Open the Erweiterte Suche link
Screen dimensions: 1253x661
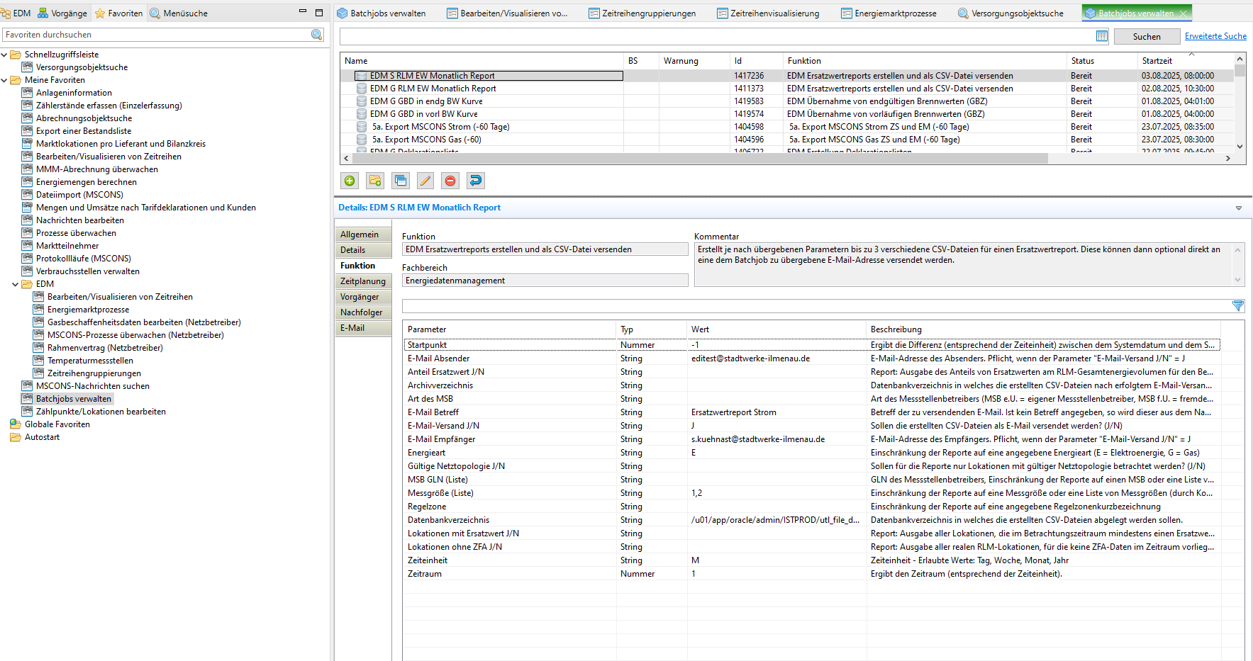point(1215,36)
